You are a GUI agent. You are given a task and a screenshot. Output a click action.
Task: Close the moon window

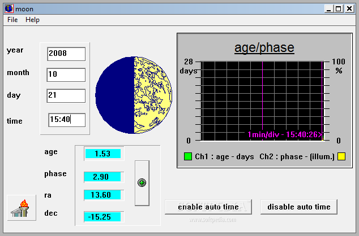point(349,9)
